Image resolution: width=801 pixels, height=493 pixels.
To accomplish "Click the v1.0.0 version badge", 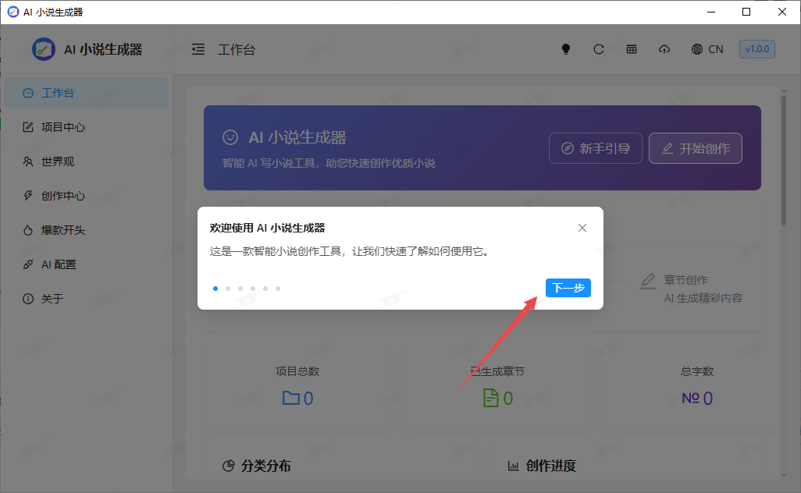I will click(x=756, y=49).
